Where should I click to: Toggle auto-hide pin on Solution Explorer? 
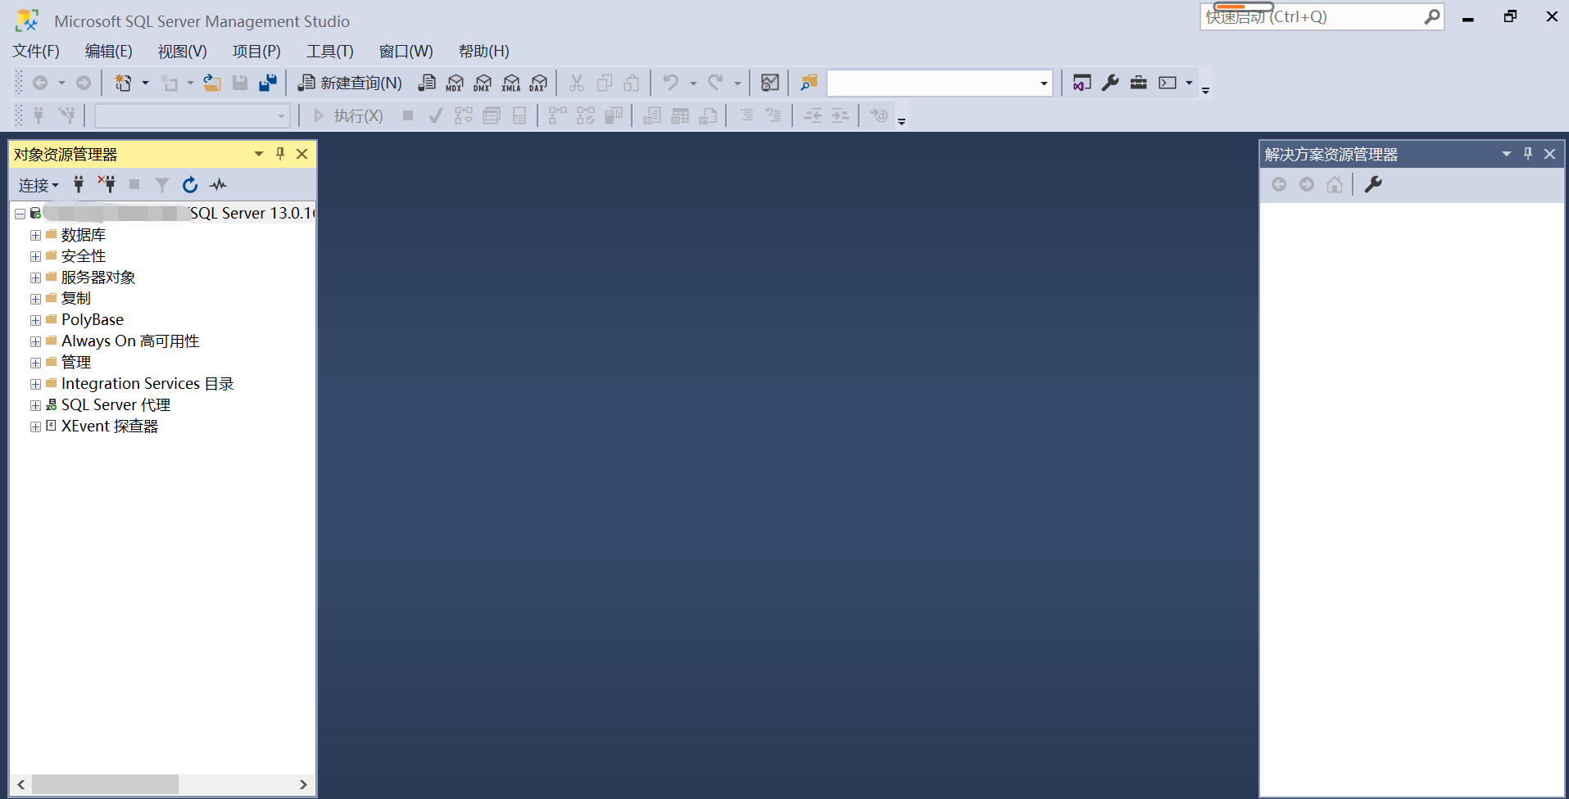[x=1528, y=154]
